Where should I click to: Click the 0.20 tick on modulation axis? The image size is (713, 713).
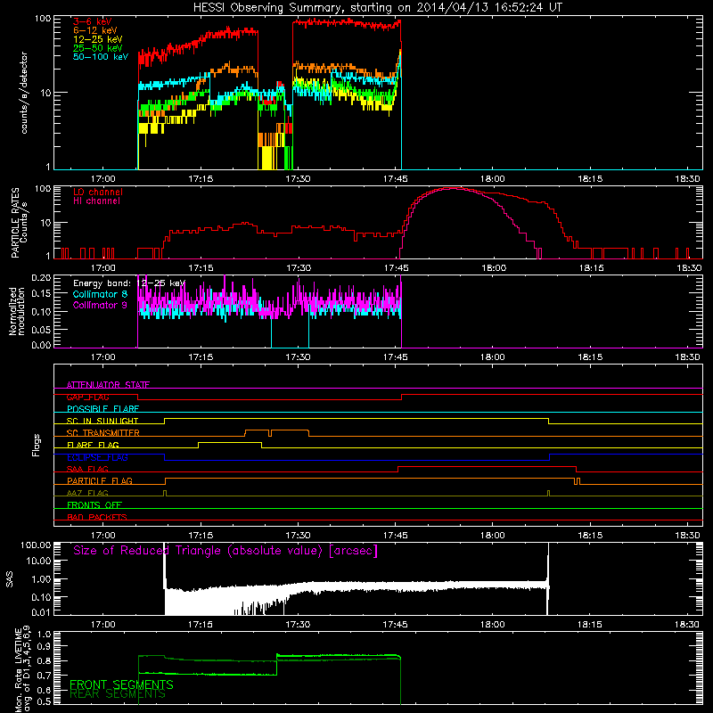[x=40, y=277]
